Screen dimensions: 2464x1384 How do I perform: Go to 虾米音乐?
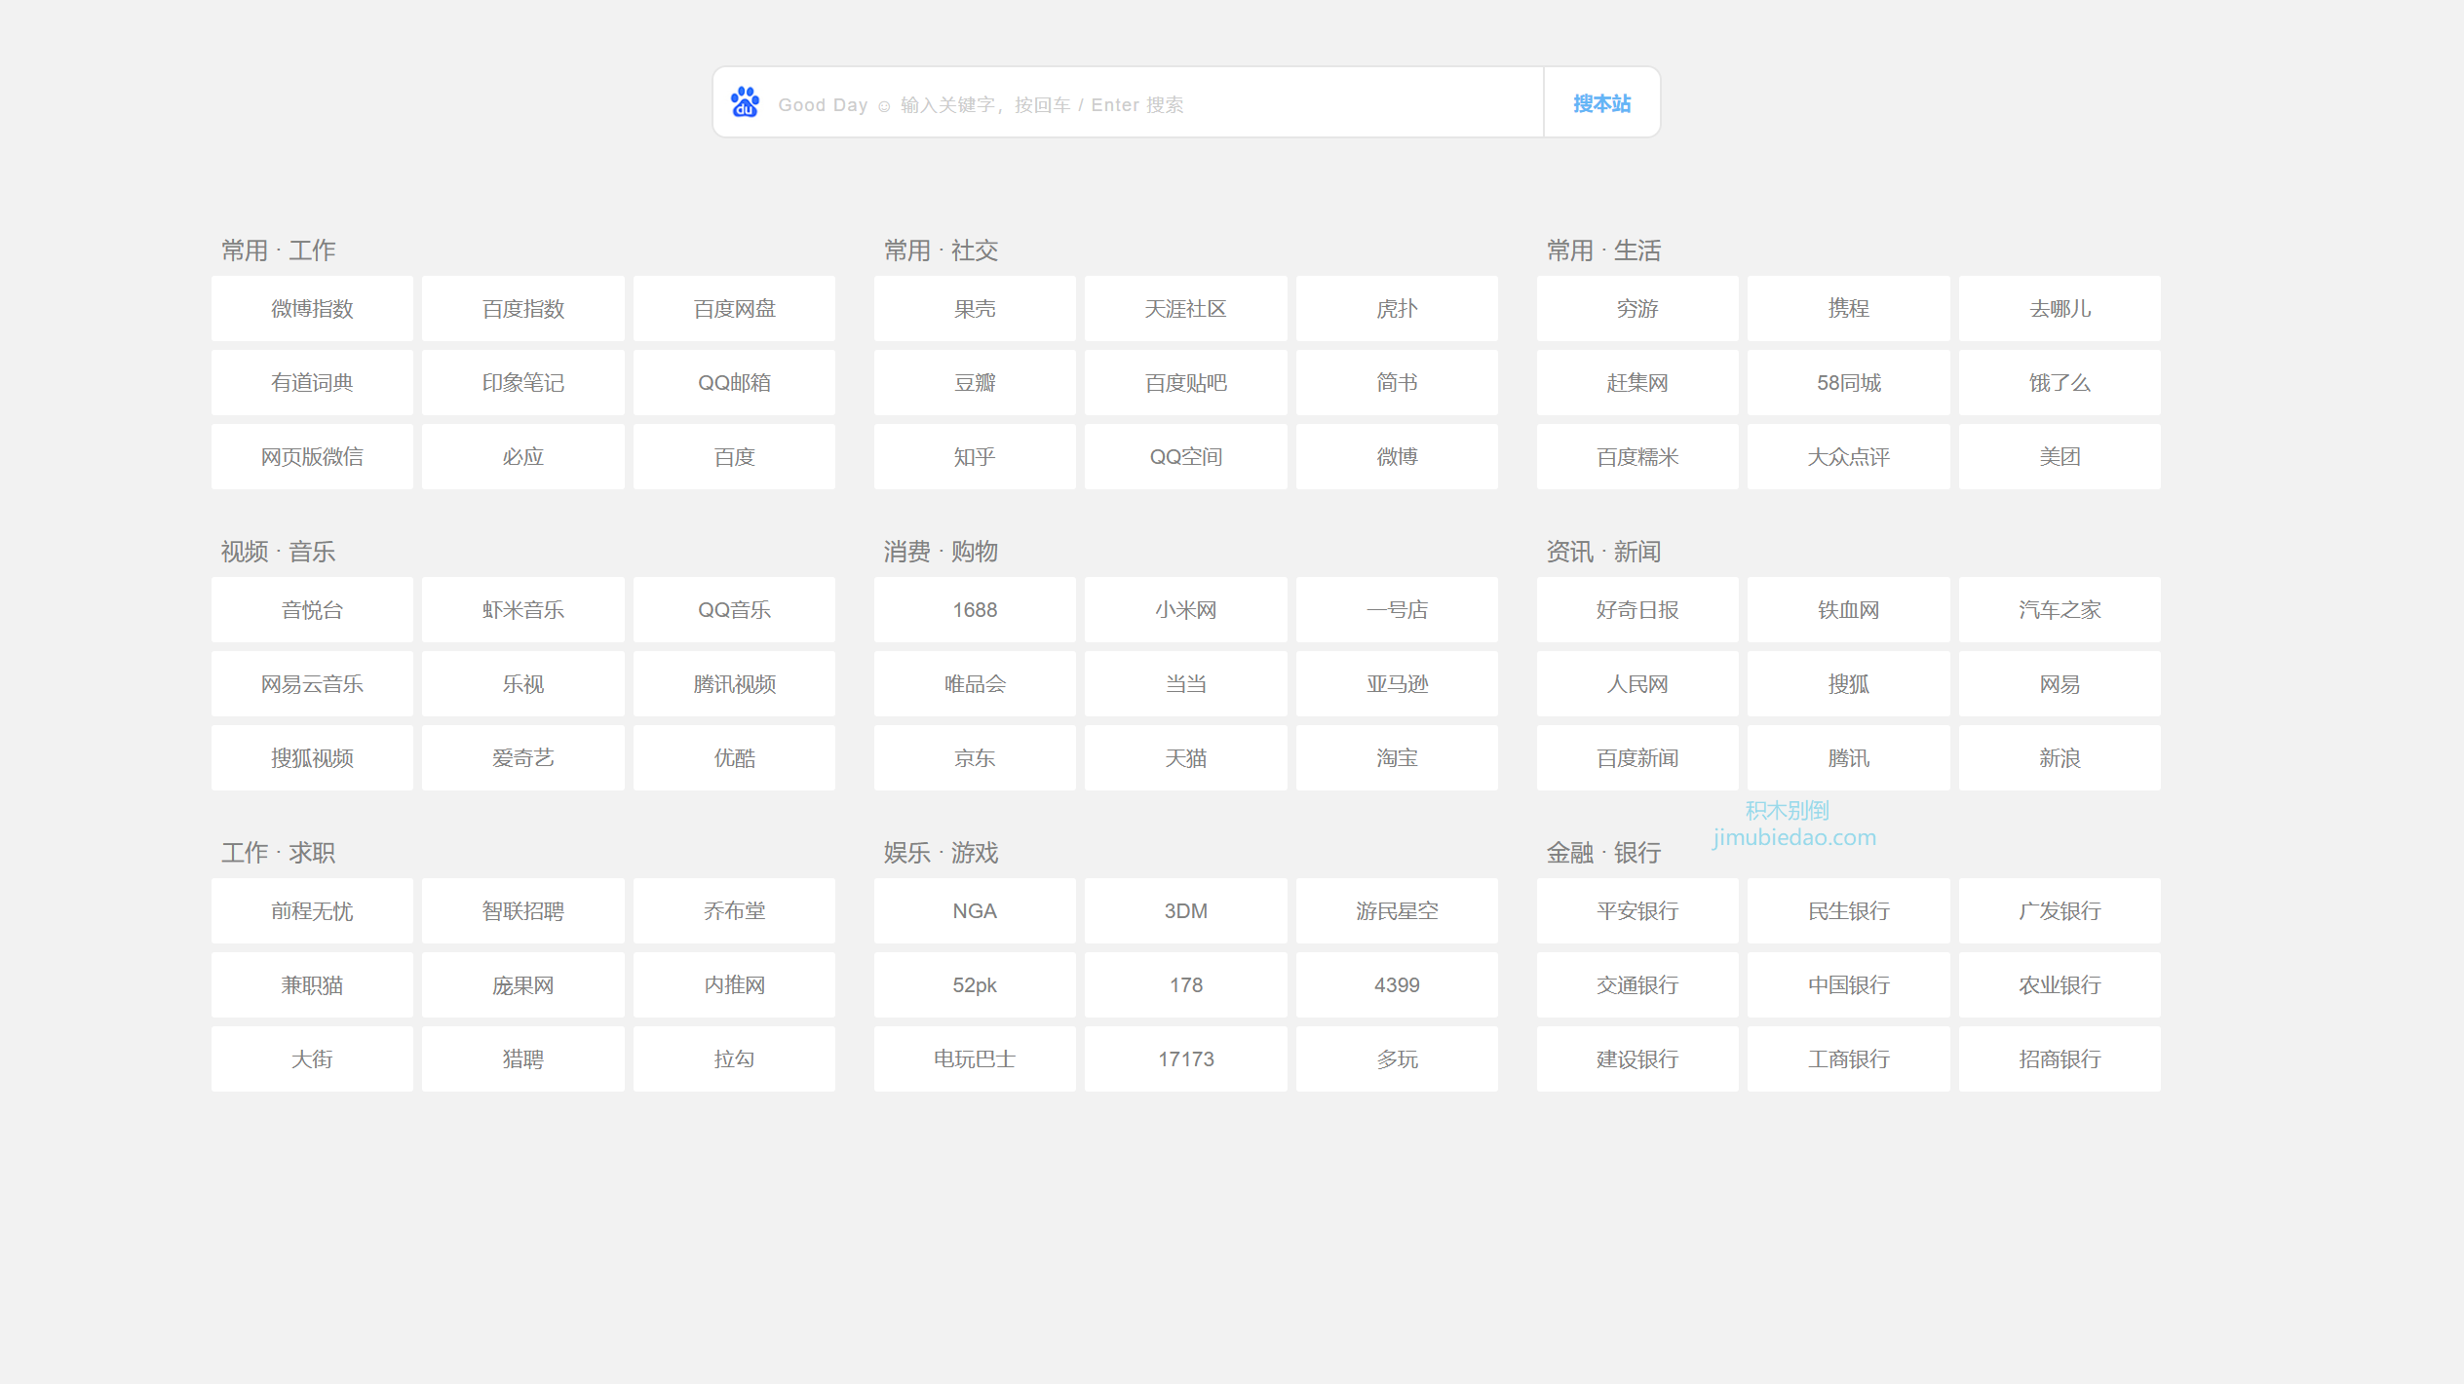pyautogui.click(x=523, y=610)
